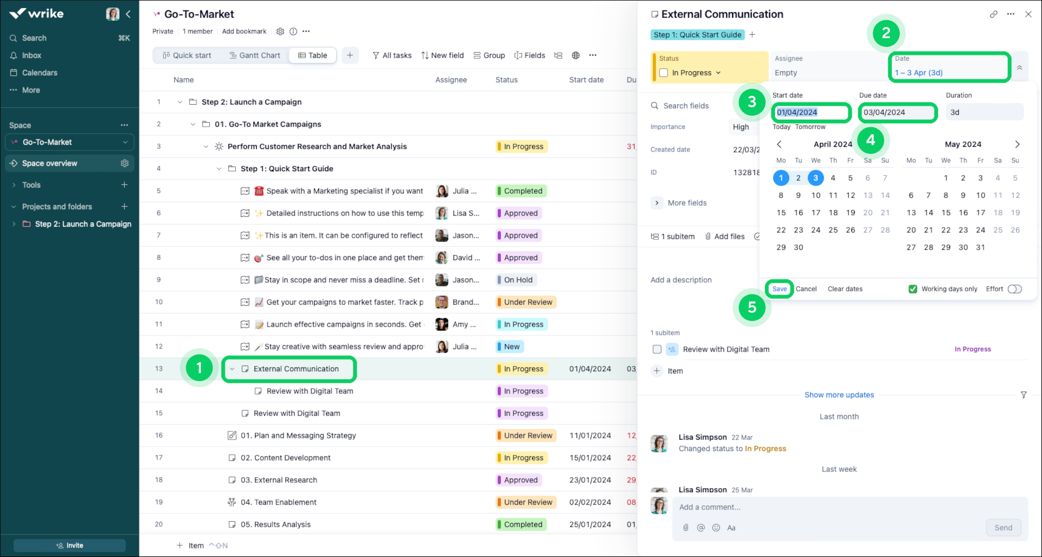This screenshot has width=1042, height=557.
Task: Uncheck the Working days only checkbox
Action: 912,289
